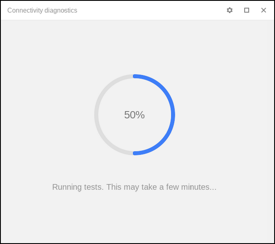Click the gray unfilled progress ring half

coord(97,115)
